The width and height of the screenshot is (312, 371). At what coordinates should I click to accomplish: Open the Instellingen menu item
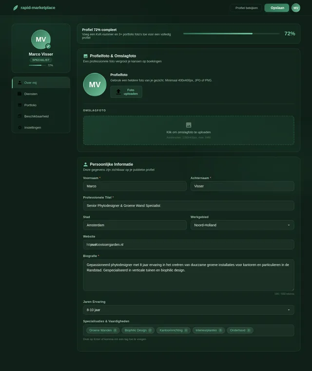point(41,128)
